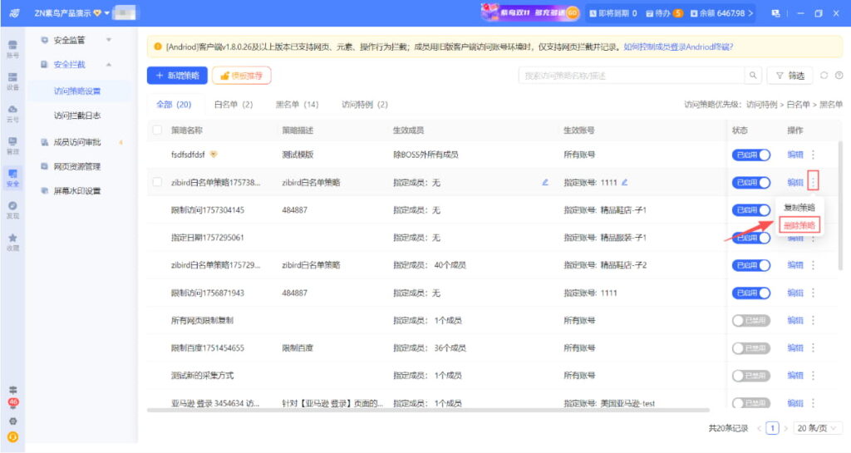Open the settings gear at bottom left
This screenshot has width=851, height=453.
(13, 421)
